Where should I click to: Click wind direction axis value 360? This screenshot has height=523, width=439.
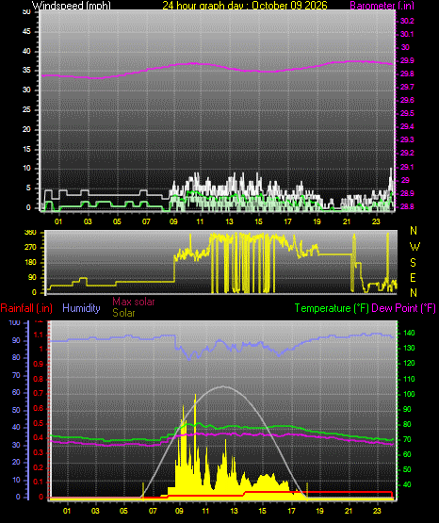[30, 233]
